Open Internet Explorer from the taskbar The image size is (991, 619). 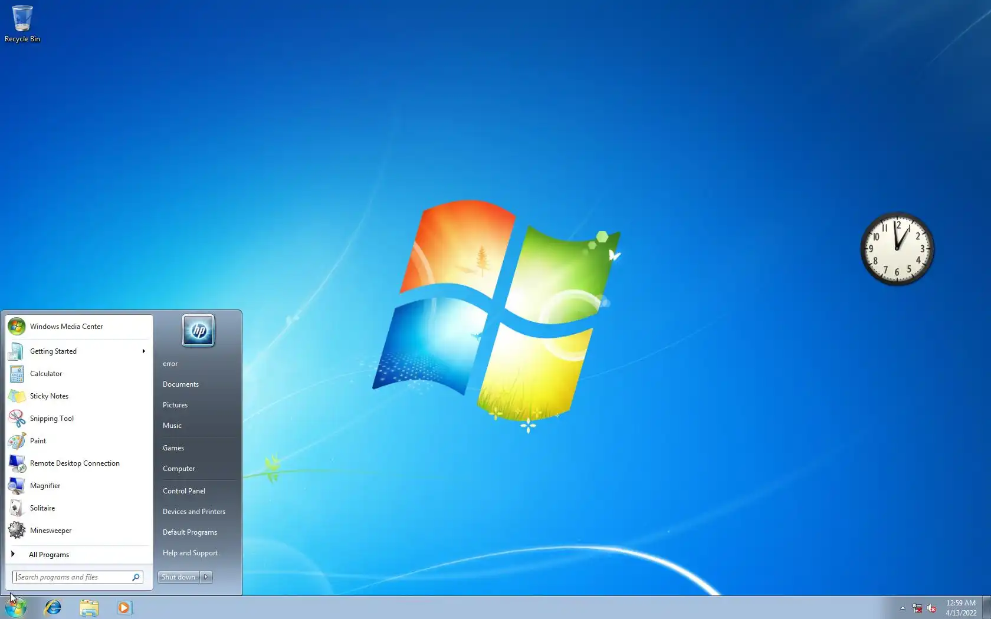(x=53, y=607)
